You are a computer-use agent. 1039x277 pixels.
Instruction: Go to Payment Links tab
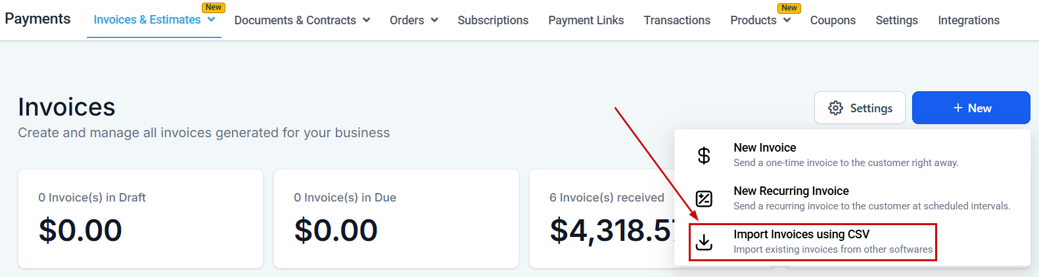pos(586,20)
